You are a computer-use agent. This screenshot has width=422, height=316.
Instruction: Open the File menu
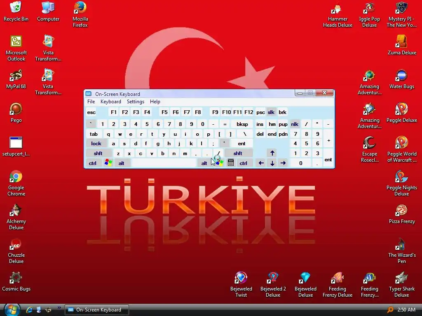[x=91, y=102]
